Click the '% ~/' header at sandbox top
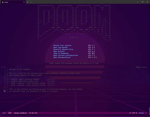This screenshot has width=150, height=117. click(4, 67)
